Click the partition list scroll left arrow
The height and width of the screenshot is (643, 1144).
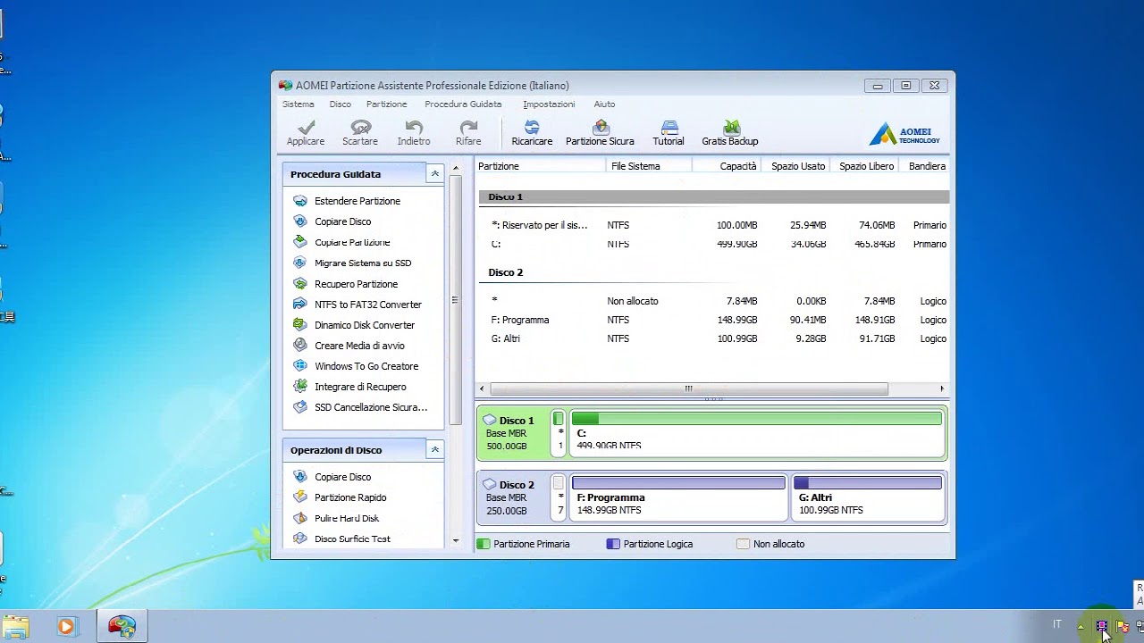click(482, 388)
